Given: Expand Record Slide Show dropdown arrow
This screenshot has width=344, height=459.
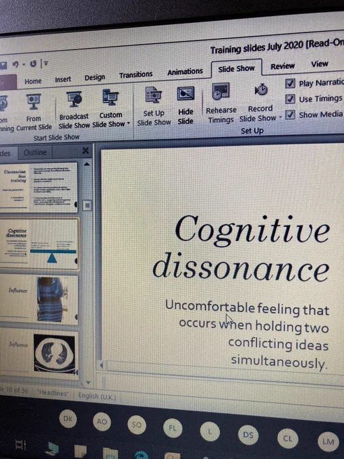Looking at the screenshot, I should point(280,117).
